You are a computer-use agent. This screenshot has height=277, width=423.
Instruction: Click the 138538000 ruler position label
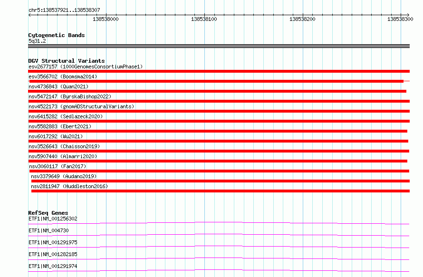click(x=106, y=19)
